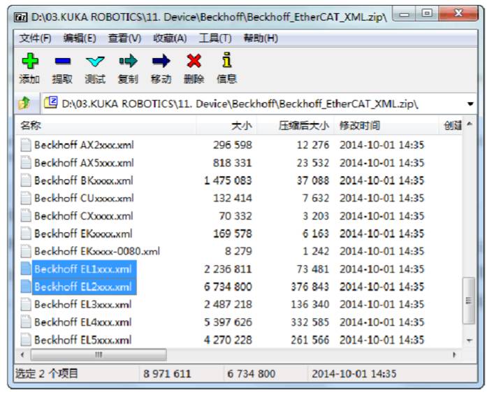The height and width of the screenshot is (395, 487).
Task: Click file icon of Beckhoff EL1xxx.xml
Action: (x=26, y=269)
